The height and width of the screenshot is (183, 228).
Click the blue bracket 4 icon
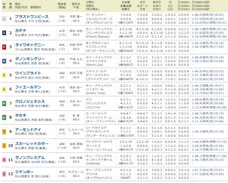(x=4, y=61)
